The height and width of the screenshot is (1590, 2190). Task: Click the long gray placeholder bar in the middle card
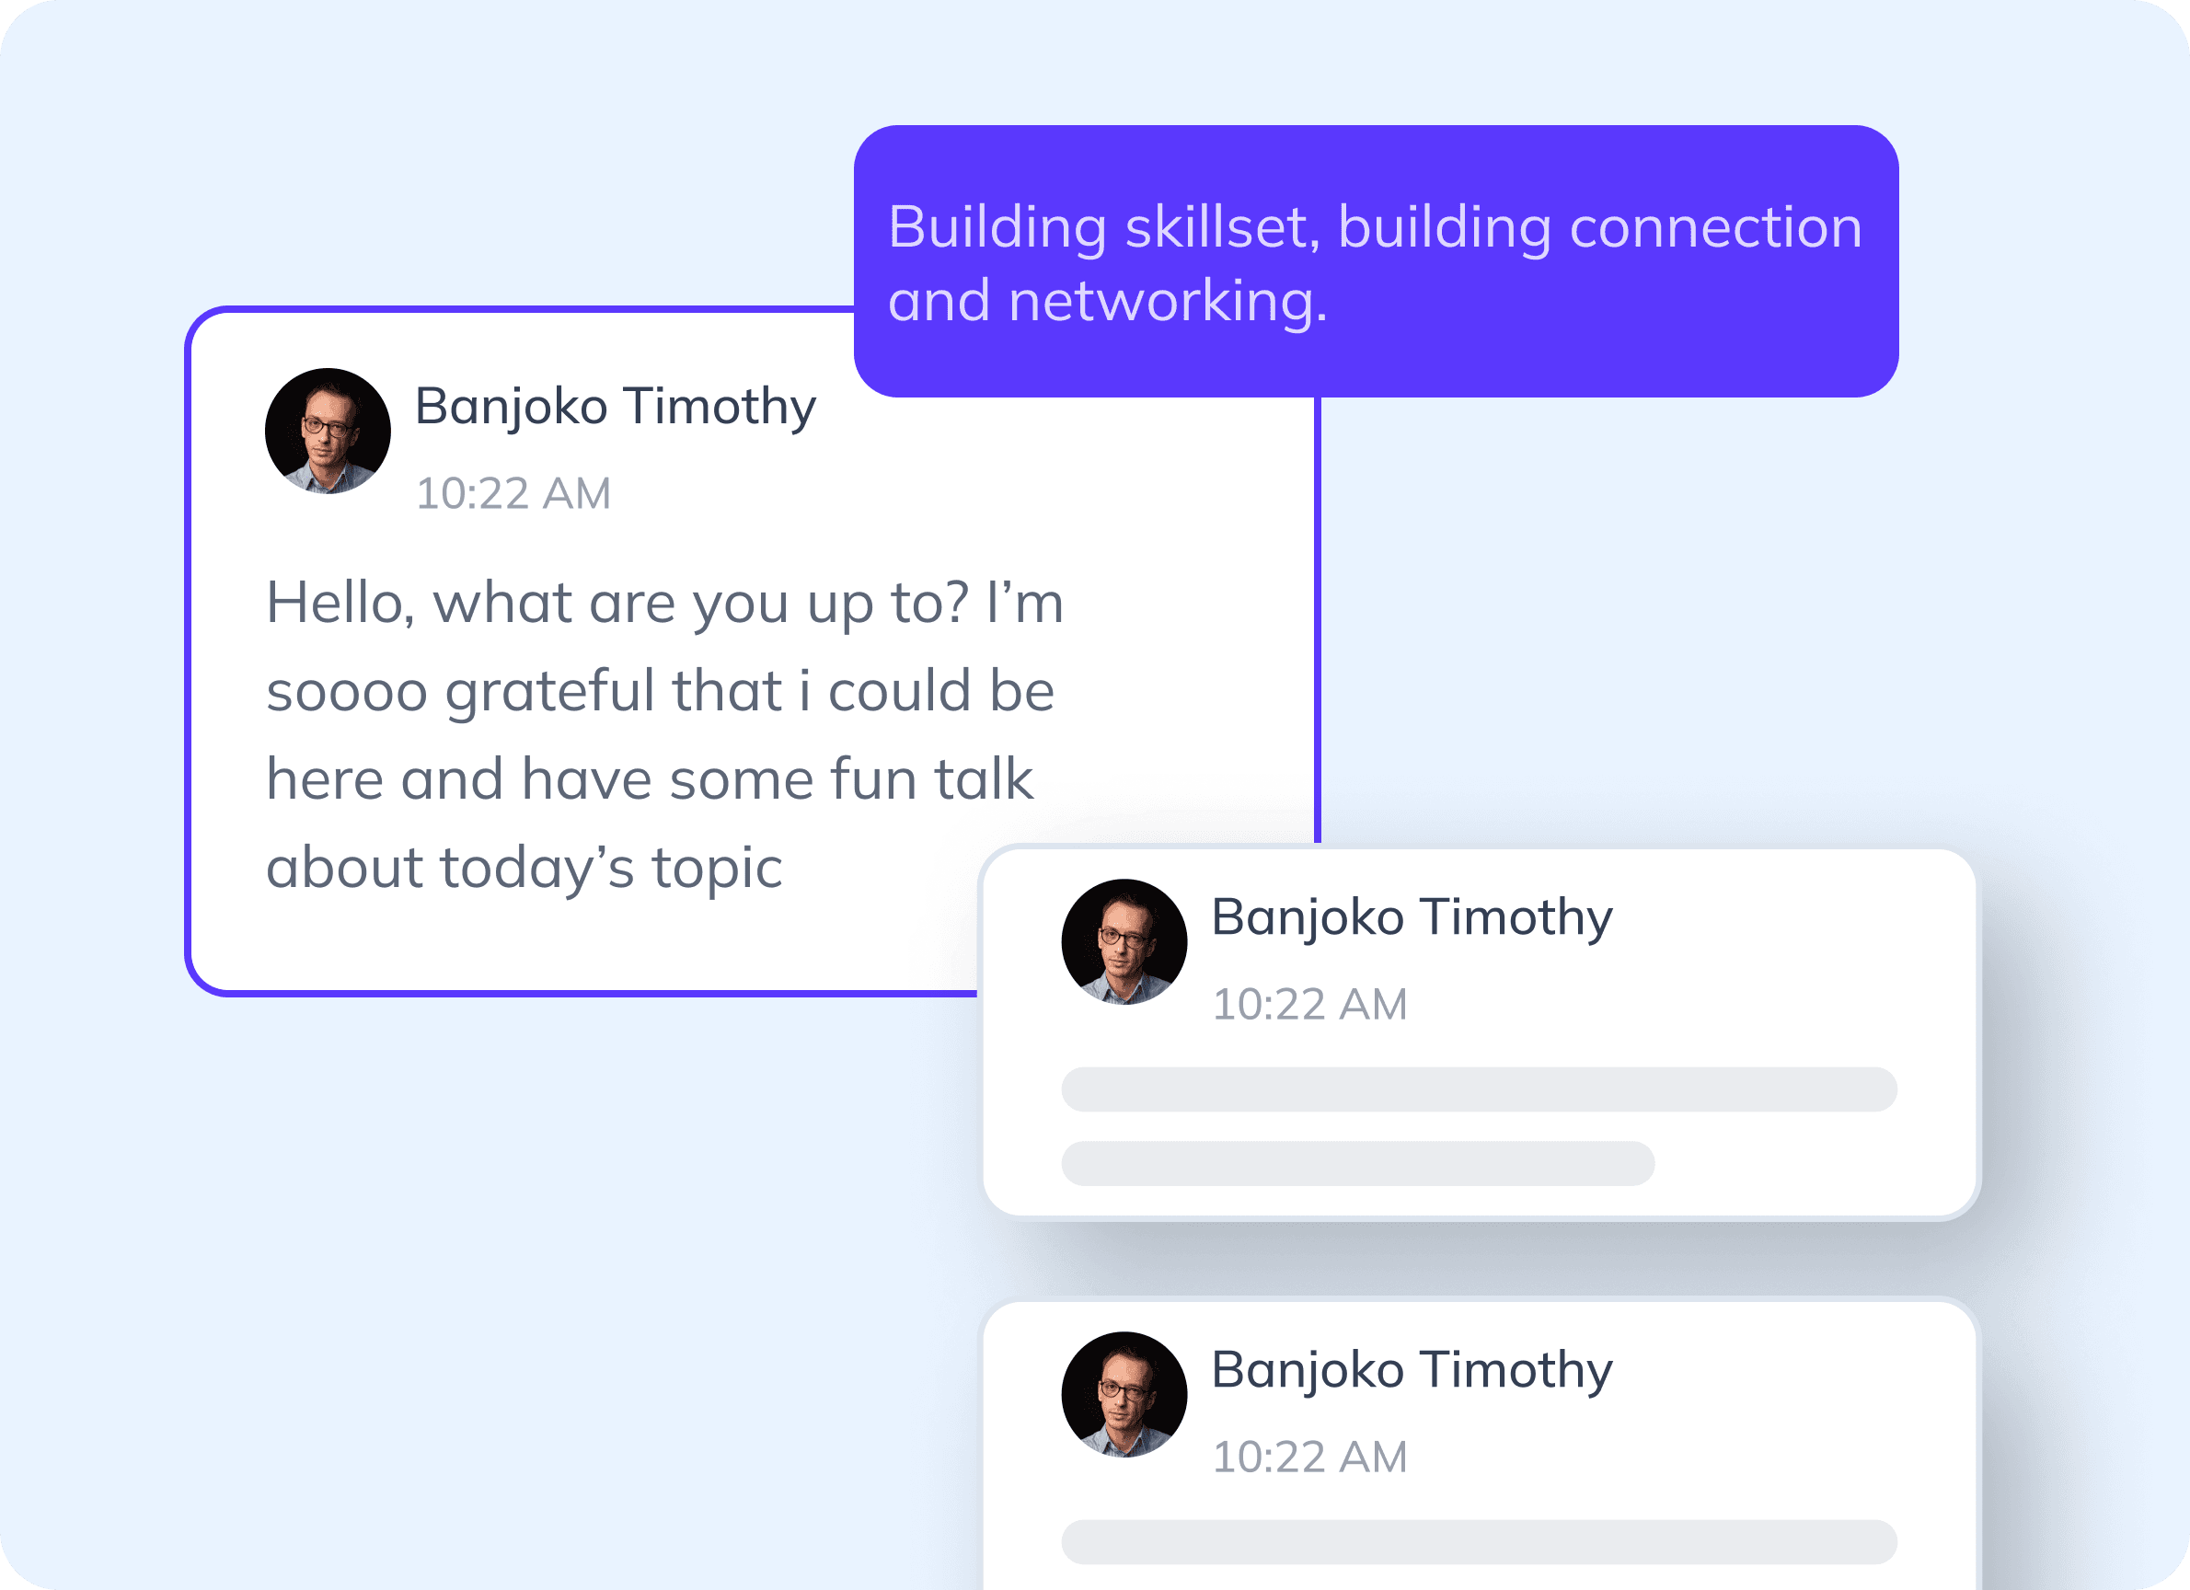1479,1089
